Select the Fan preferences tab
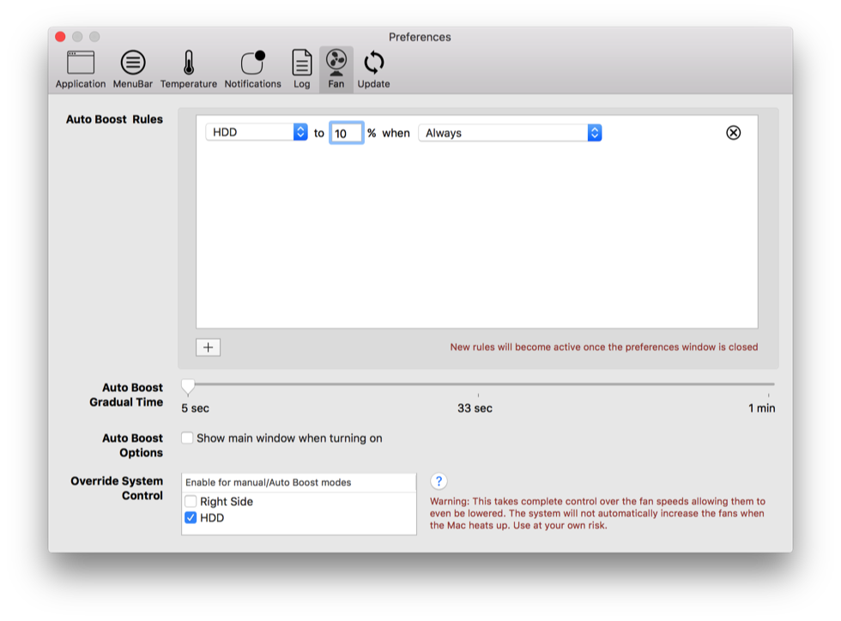841x621 pixels. (x=336, y=69)
